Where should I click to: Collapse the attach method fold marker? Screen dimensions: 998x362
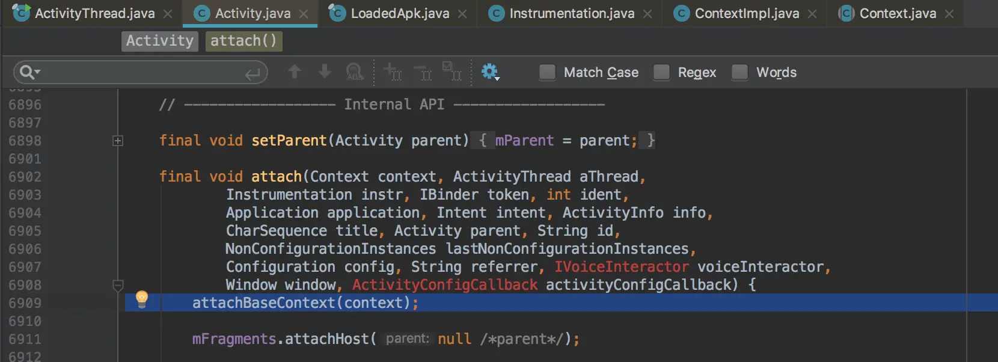pos(118,285)
